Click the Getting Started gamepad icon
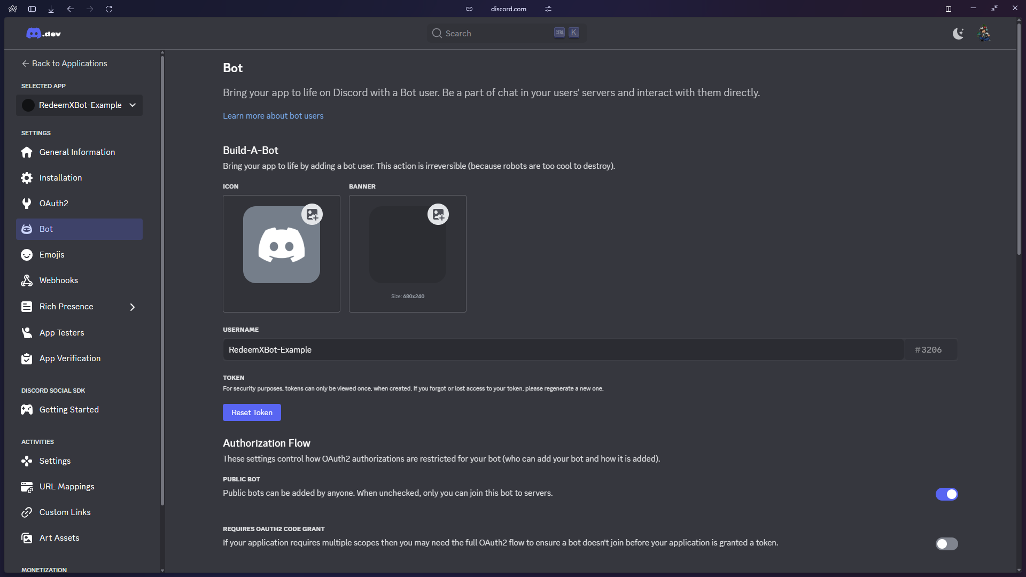 [x=27, y=410]
